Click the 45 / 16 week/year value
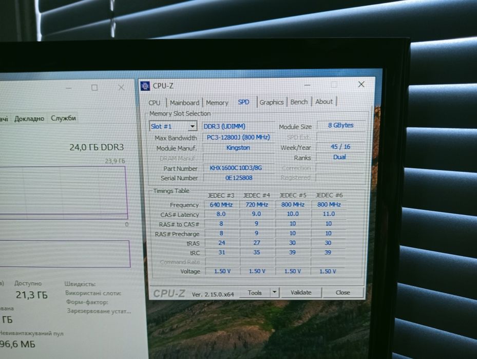 (x=340, y=147)
